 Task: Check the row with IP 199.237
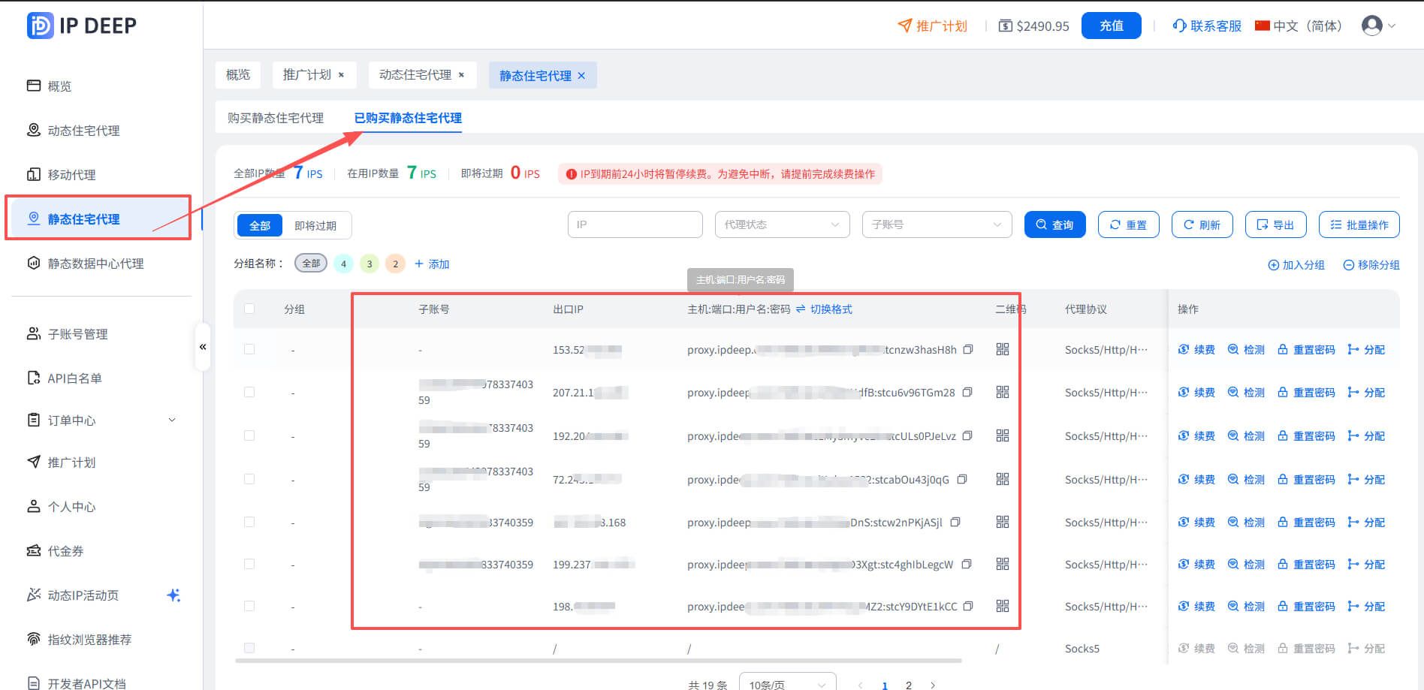(x=249, y=564)
